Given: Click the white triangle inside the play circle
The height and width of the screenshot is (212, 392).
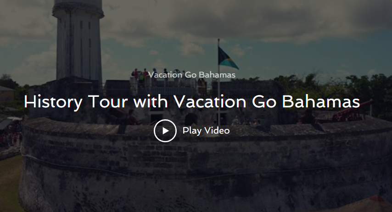Looking at the screenshot, I should click(x=166, y=131).
